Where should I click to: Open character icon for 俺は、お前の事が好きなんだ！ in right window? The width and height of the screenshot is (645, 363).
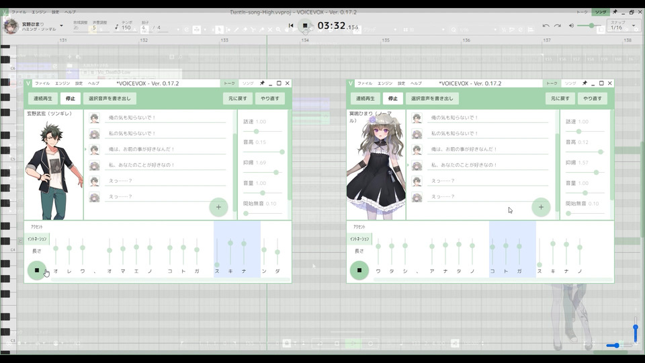coord(417,149)
